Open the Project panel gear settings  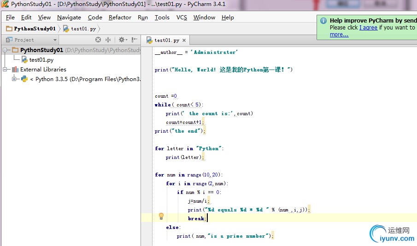point(123,40)
